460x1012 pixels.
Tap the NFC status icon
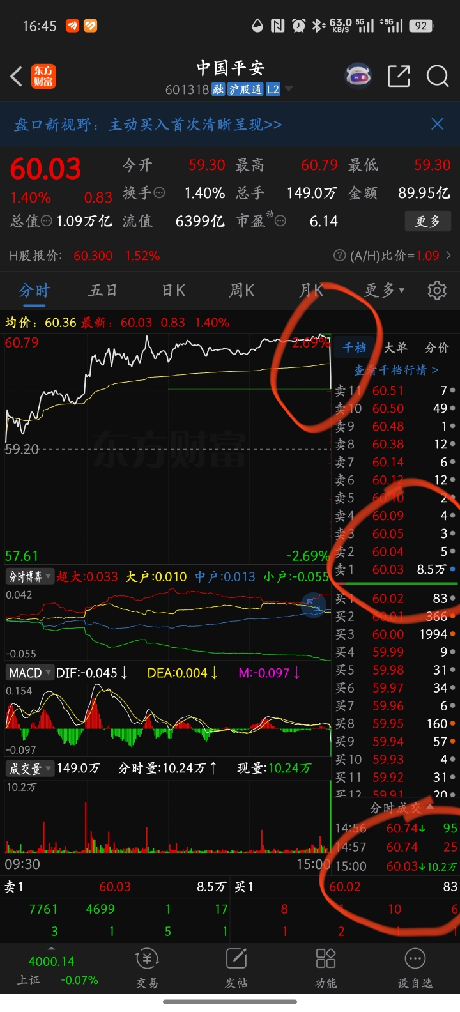[x=278, y=26]
